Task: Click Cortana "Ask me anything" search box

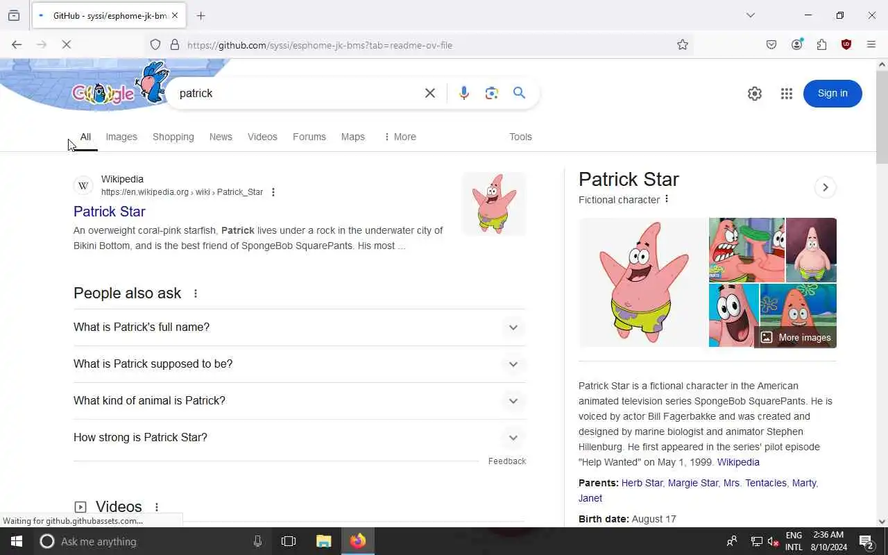Action: [x=151, y=541]
